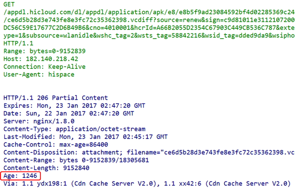Image resolution: width=295 pixels, height=188 pixels.
Task: Select the Server nginx/1.8.0 line
Action: [39, 121]
